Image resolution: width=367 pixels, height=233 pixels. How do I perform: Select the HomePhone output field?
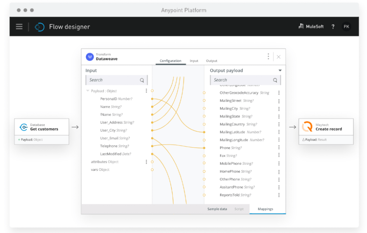pos(235,172)
